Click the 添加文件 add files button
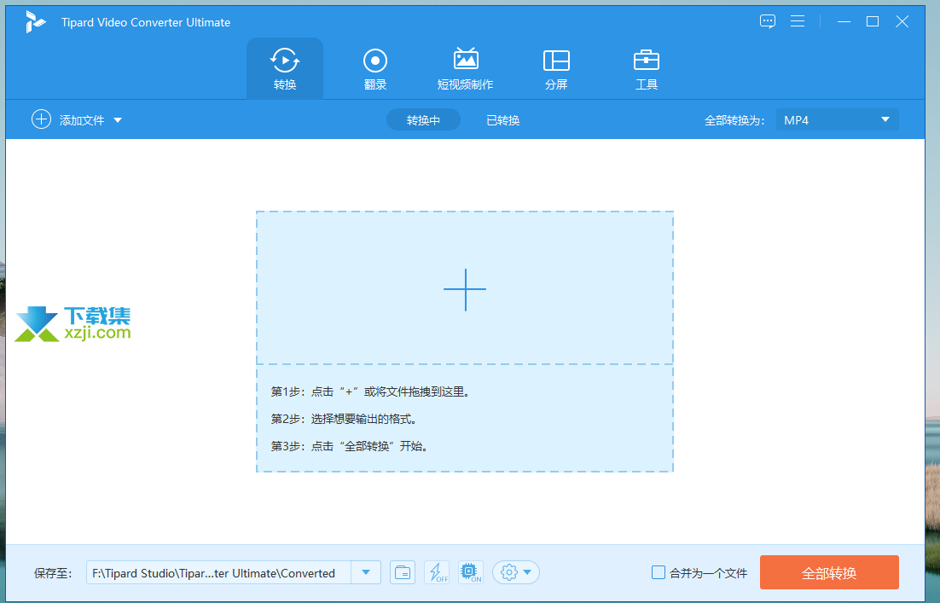 point(67,120)
